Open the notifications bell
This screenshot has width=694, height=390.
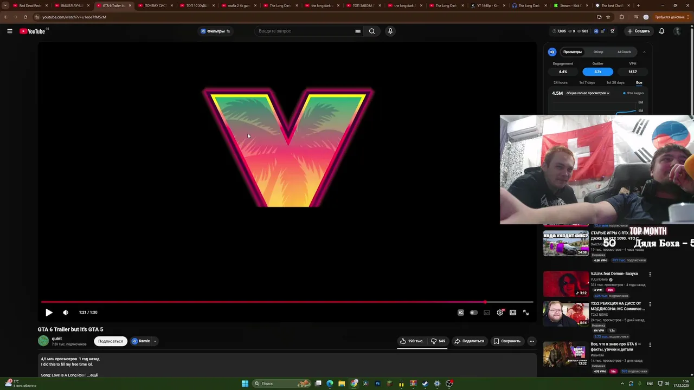point(661,31)
